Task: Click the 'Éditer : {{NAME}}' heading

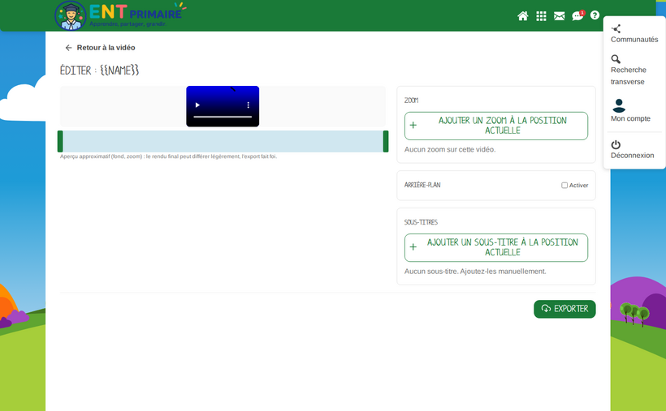Action: (x=99, y=70)
